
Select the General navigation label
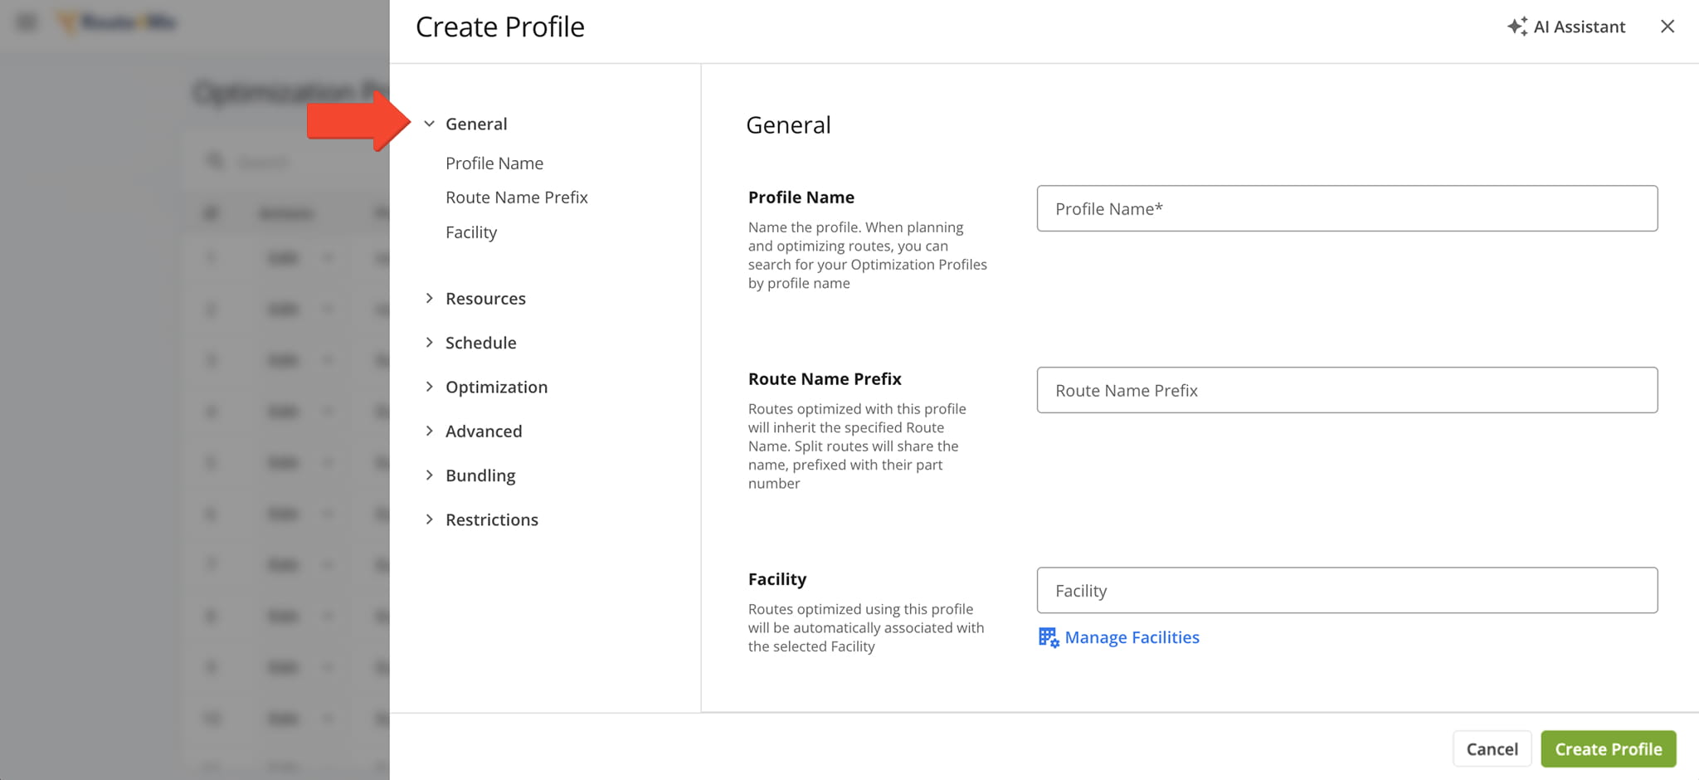pyautogui.click(x=476, y=124)
